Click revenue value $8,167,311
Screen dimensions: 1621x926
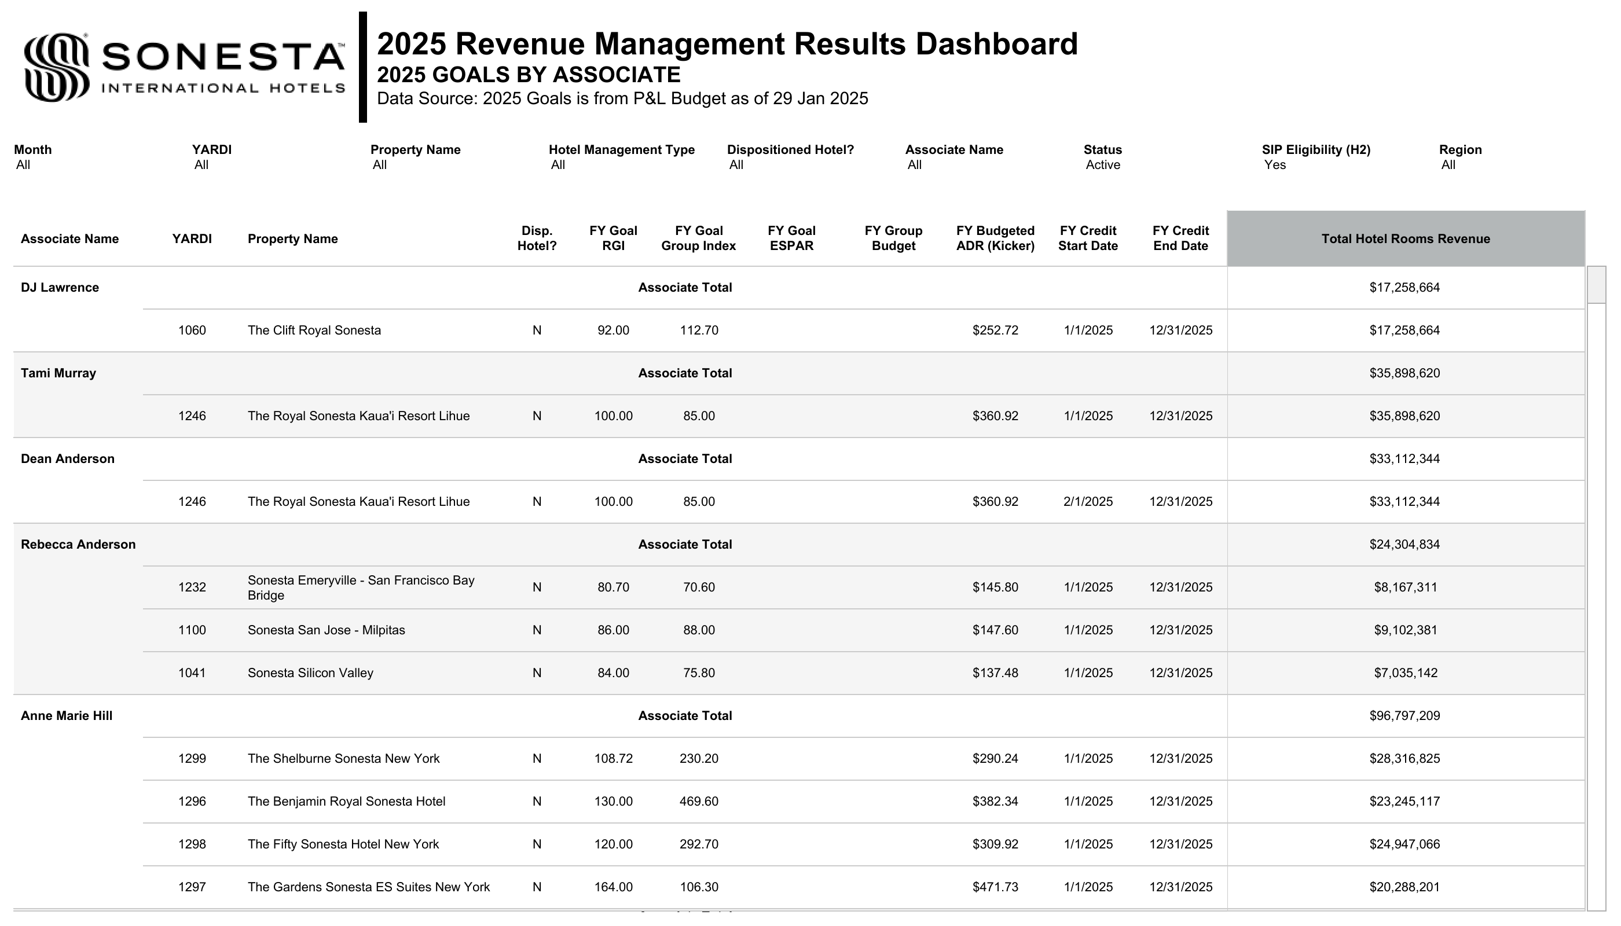[1405, 587]
